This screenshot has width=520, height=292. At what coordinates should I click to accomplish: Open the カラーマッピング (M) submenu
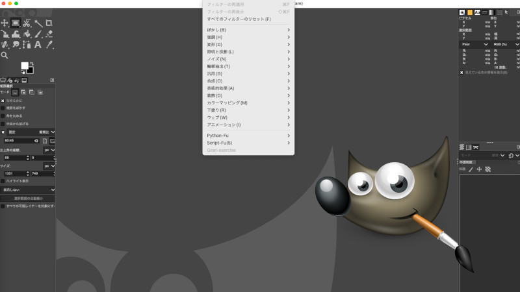click(248, 103)
